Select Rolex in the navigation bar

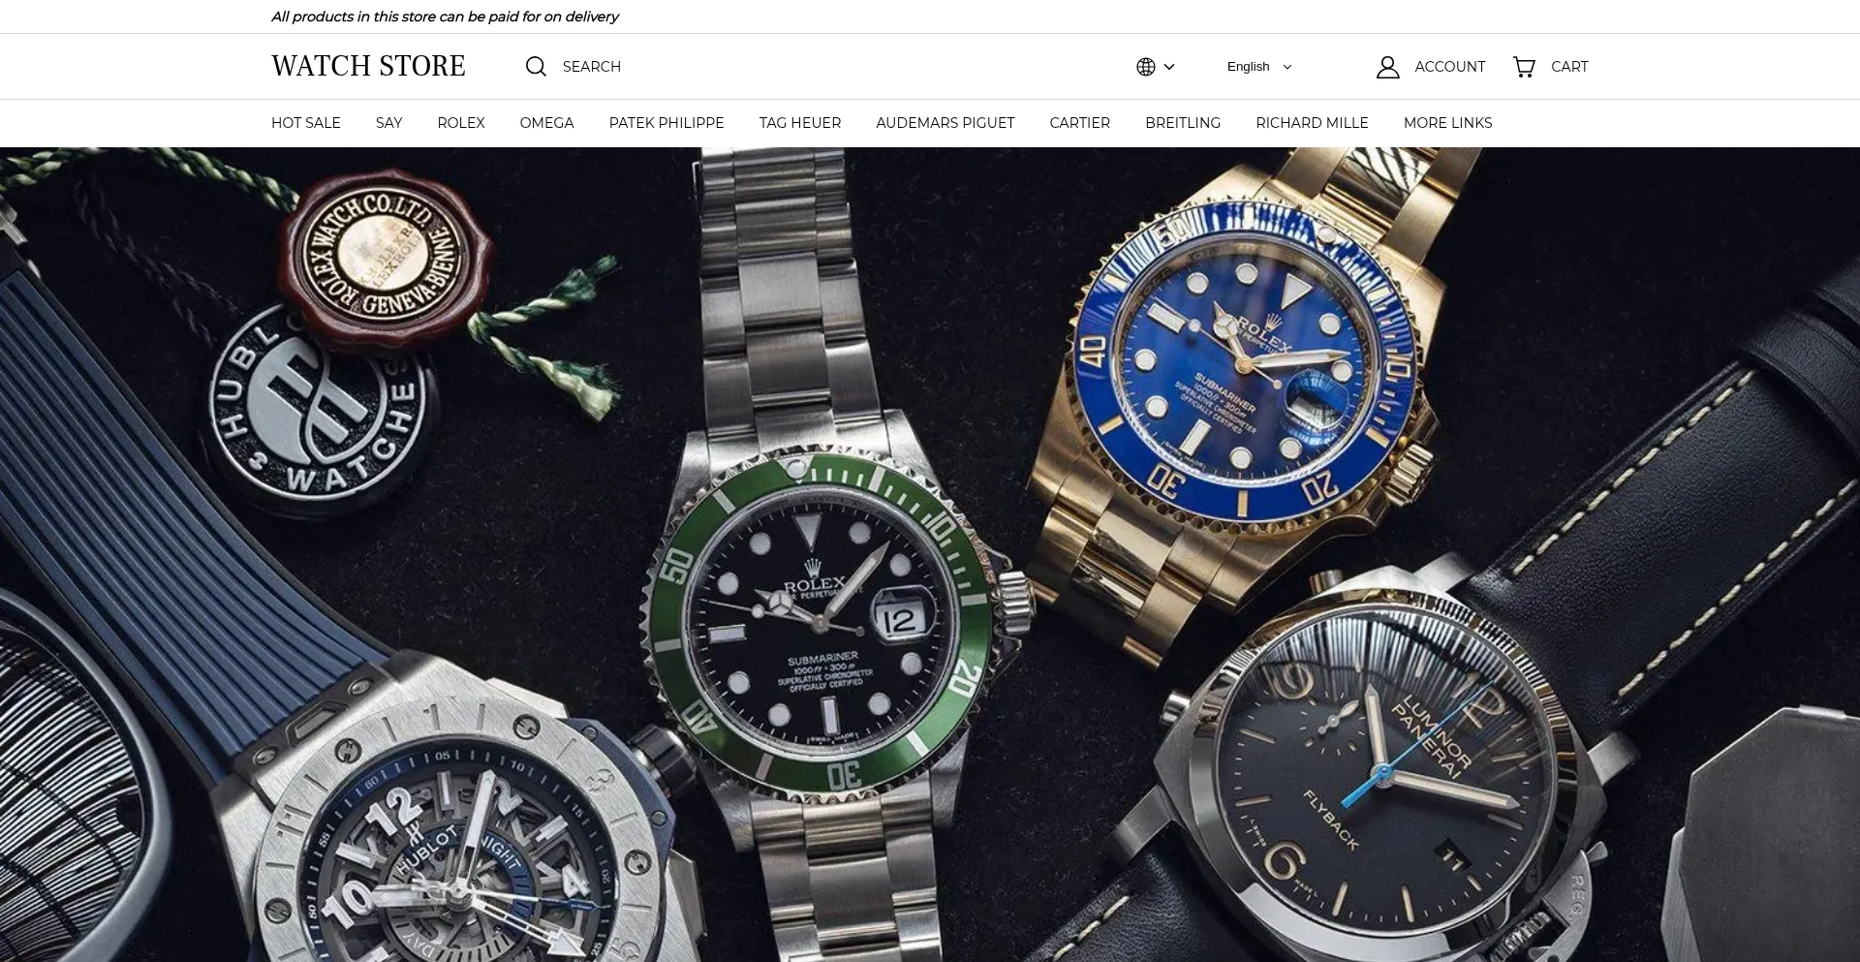tap(460, 123)
